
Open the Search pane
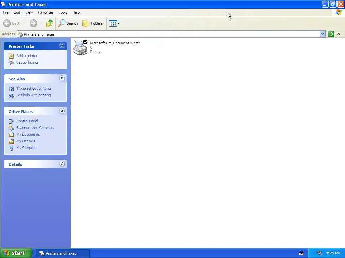point(68,23)
